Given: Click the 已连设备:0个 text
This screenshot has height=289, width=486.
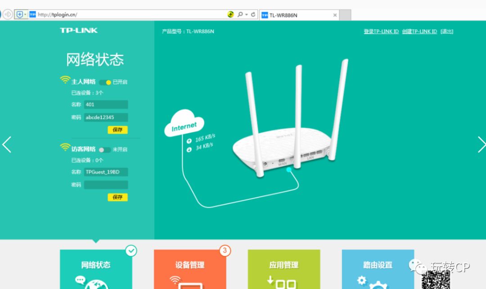Looking at the screenshot, I should click(87, 160).
